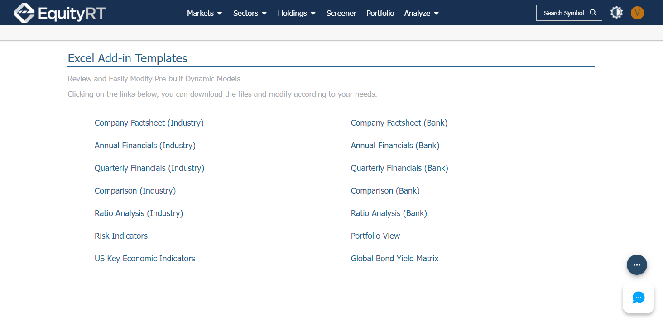Click 'Review and Easily Modify Pre-built Dynamic Models' text

click(154, 79)
